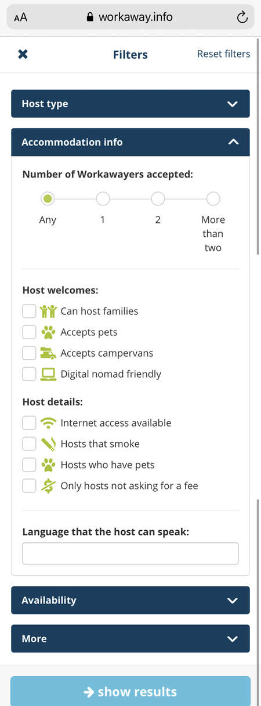Click the campervan icon
The image size is (261, 706).
pyautogui.click(x=48, y=353)
